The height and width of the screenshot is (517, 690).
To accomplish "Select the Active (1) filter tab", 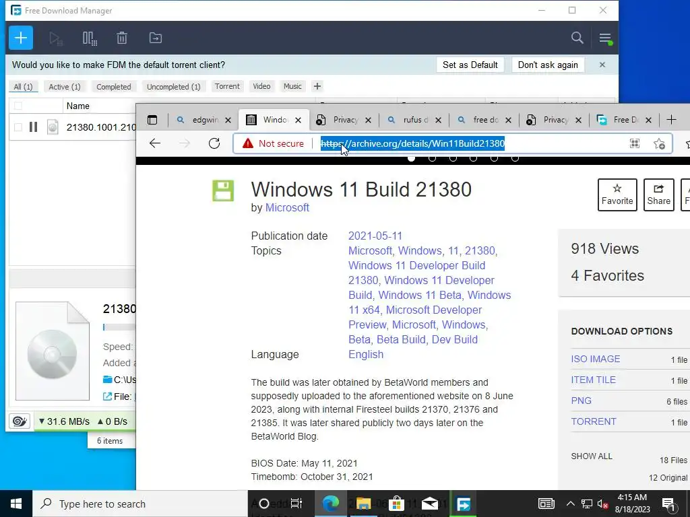I will tap(65, 87).
